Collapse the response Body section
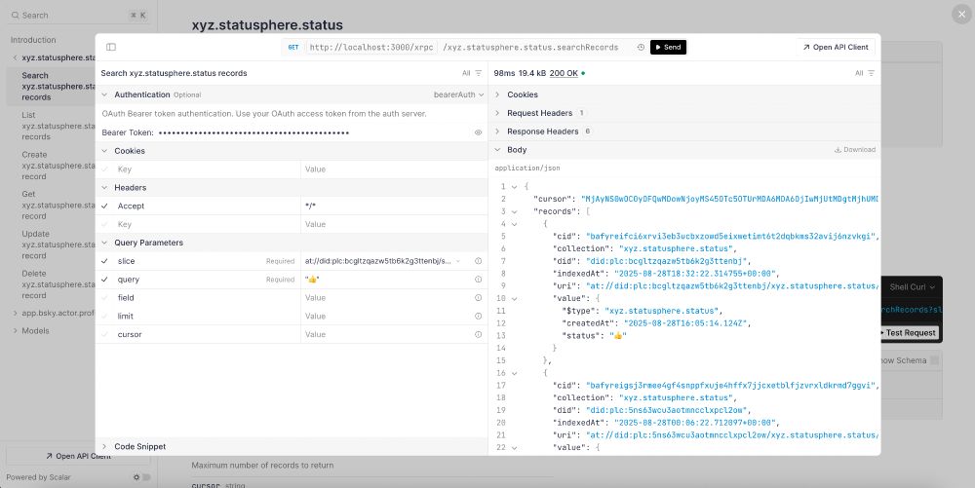The width and height of the screenshot is (975, 488). pyautogui.click(x=497, y=150)
